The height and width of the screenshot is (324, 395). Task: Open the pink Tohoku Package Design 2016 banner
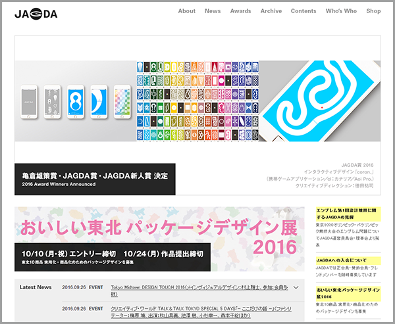tap(159, 239)
